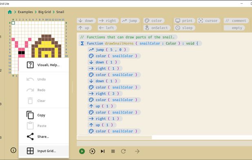Choose Share... in the context menu

coord(44,136)
